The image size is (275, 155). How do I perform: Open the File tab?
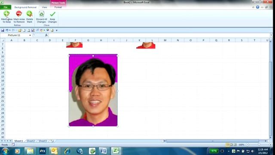tap(6, 7)
